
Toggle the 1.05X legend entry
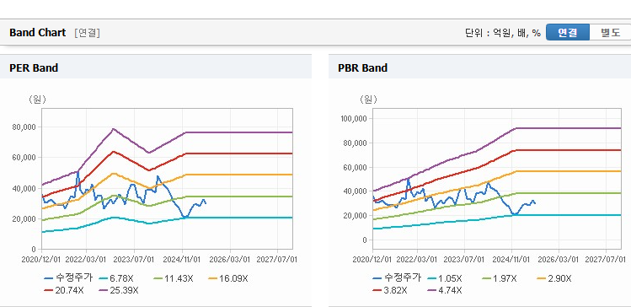tap(445, 278)
